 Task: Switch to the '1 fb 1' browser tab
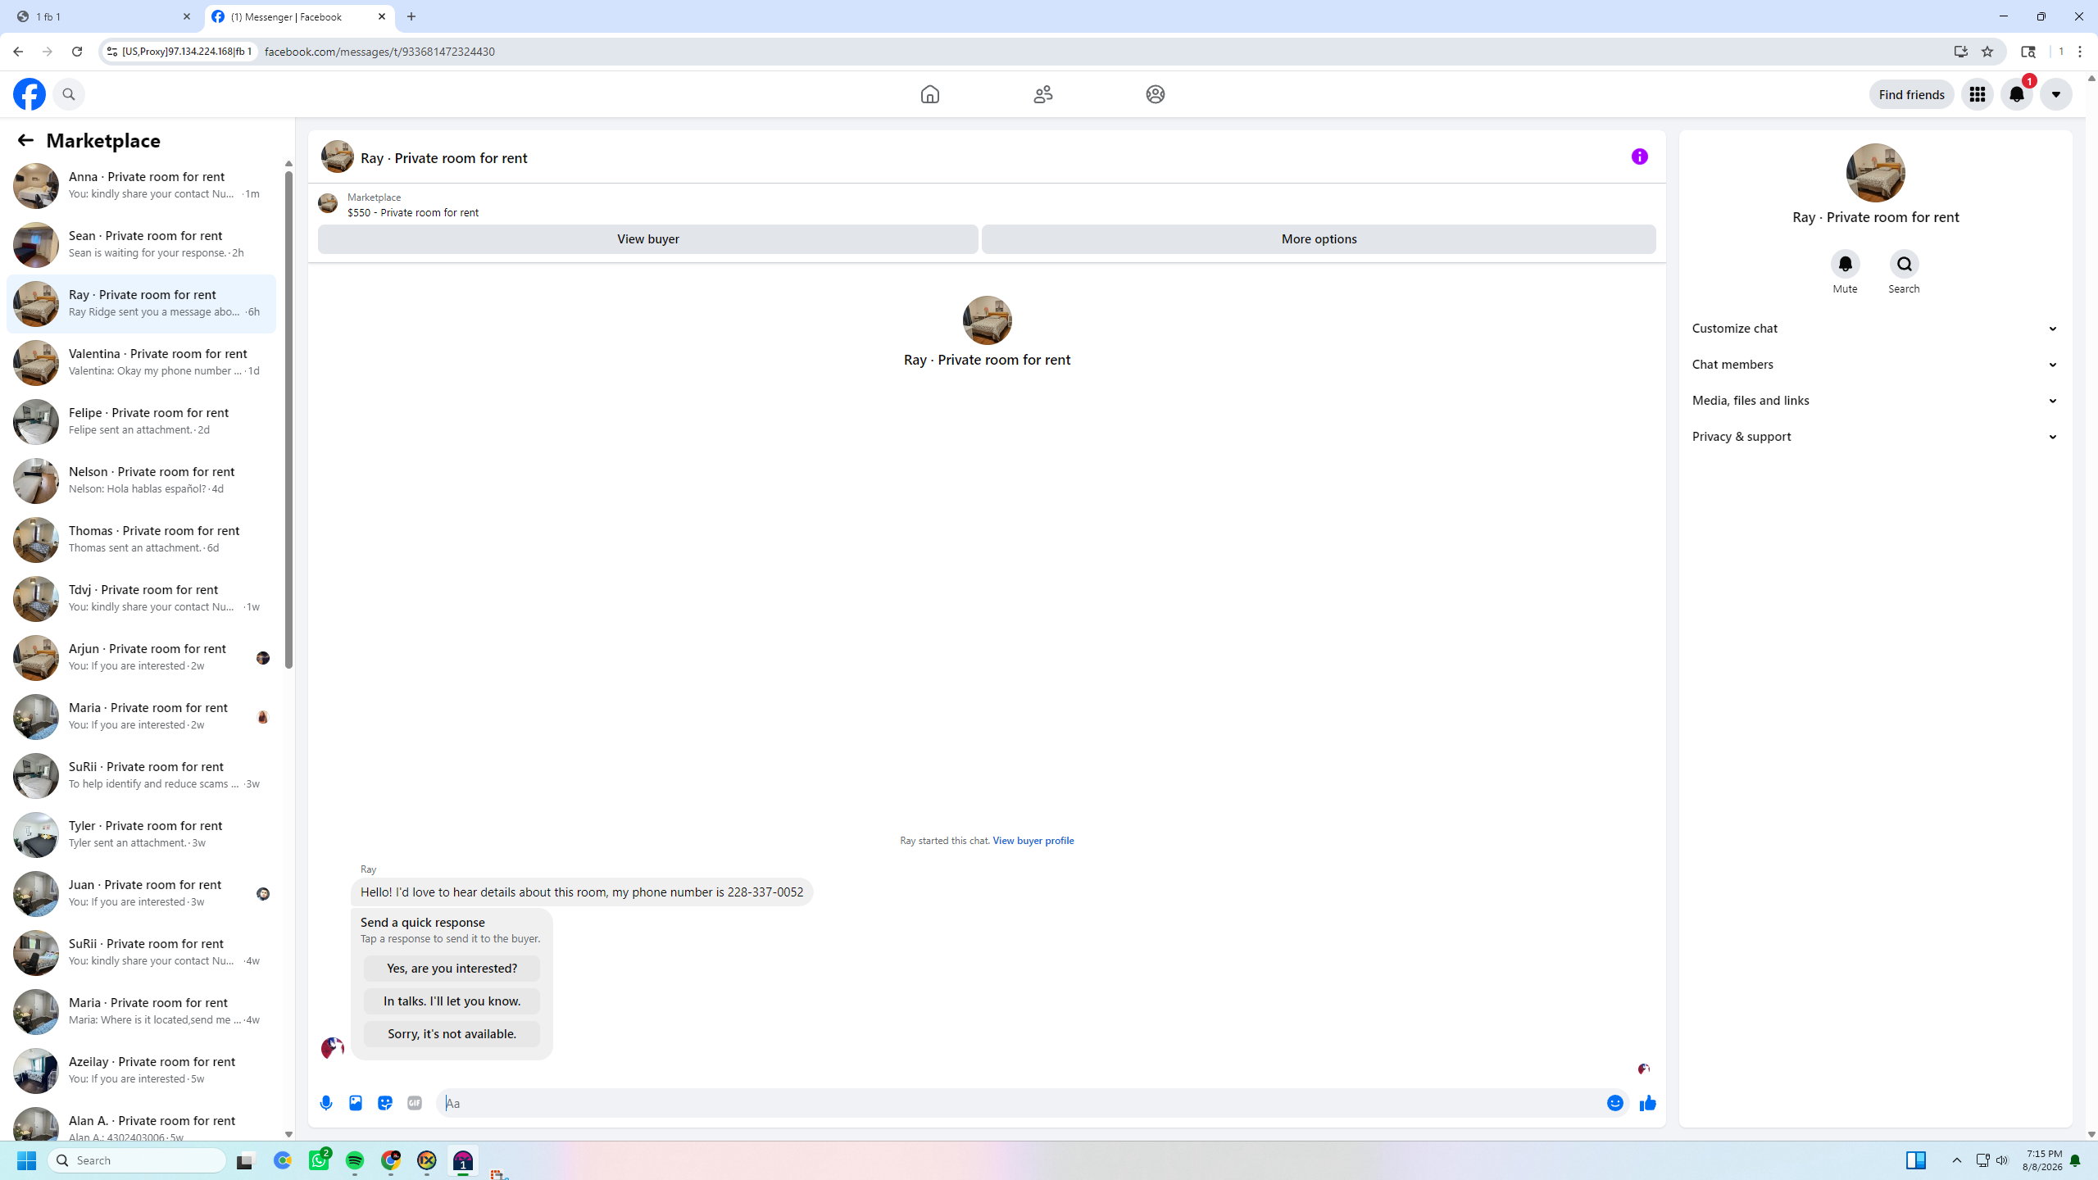(x=102, y=16)
